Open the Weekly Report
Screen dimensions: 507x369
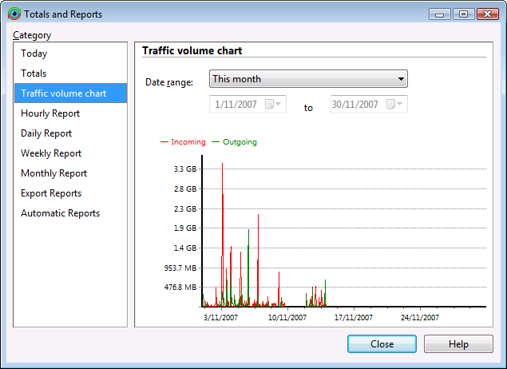pyautogui.click(x=70, y=153)
